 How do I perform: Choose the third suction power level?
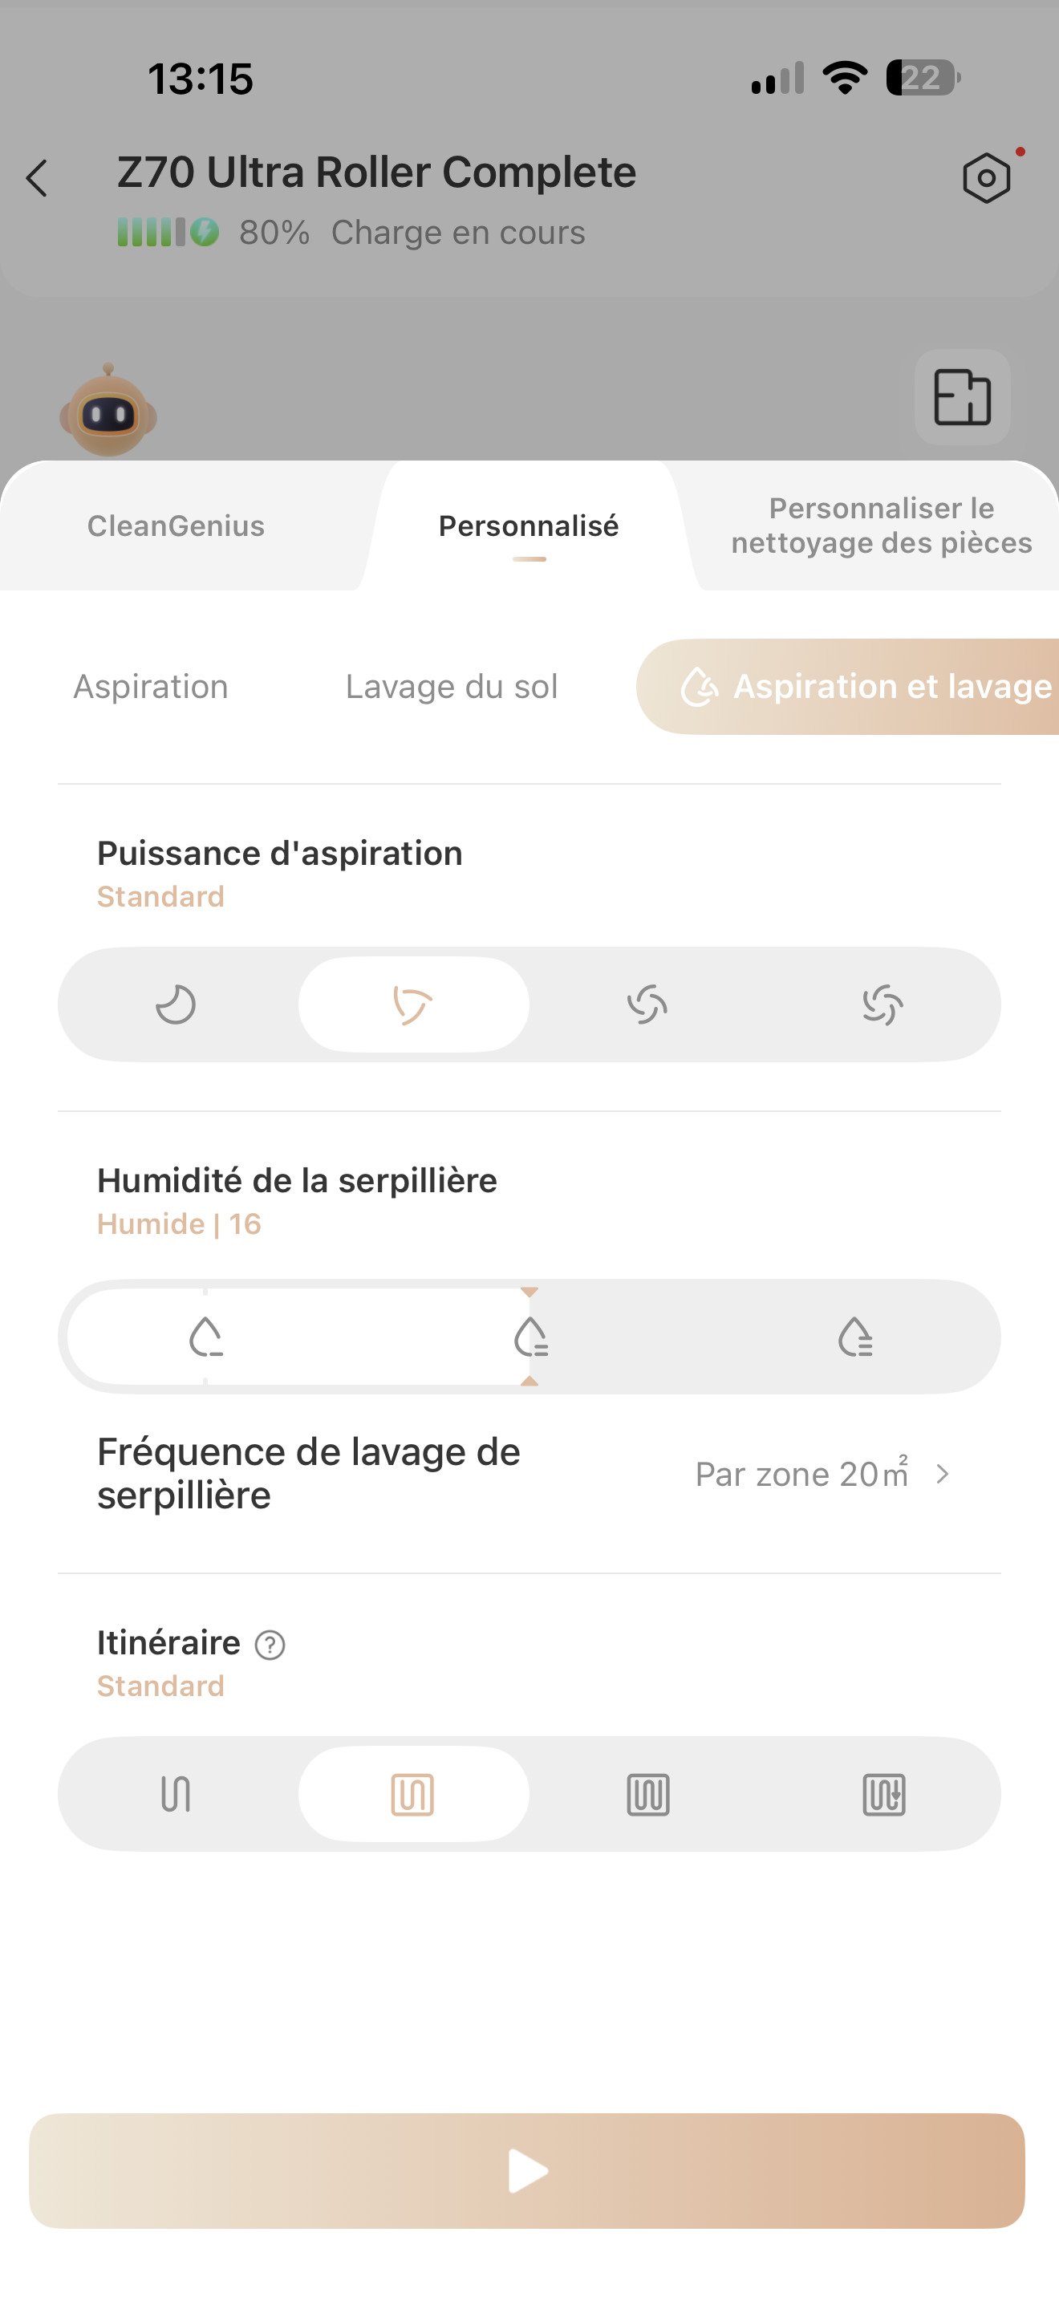pyautogui.click(x=647, y=1005)
